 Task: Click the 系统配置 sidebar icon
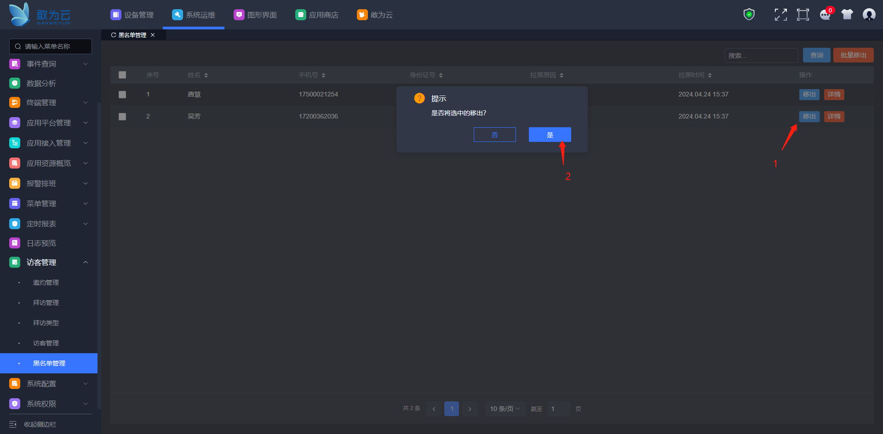click(x=15, y=383)
